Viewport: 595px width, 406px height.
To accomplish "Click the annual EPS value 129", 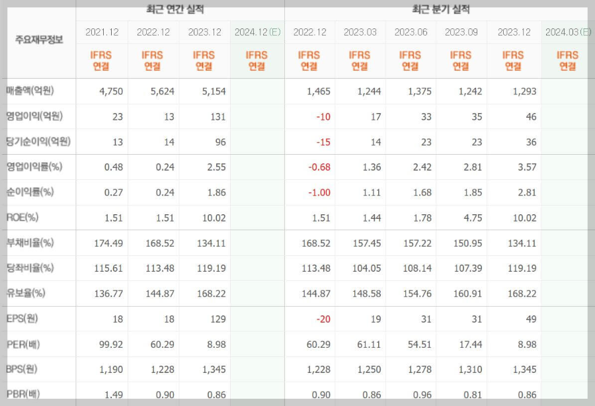I will tap(218, 319).
